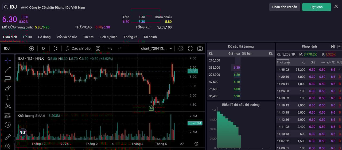The width and height of the screenshot is (342, 150).
Task: Pick the text annotation tool
Action: pyautogui.click(x=8, y=97)
